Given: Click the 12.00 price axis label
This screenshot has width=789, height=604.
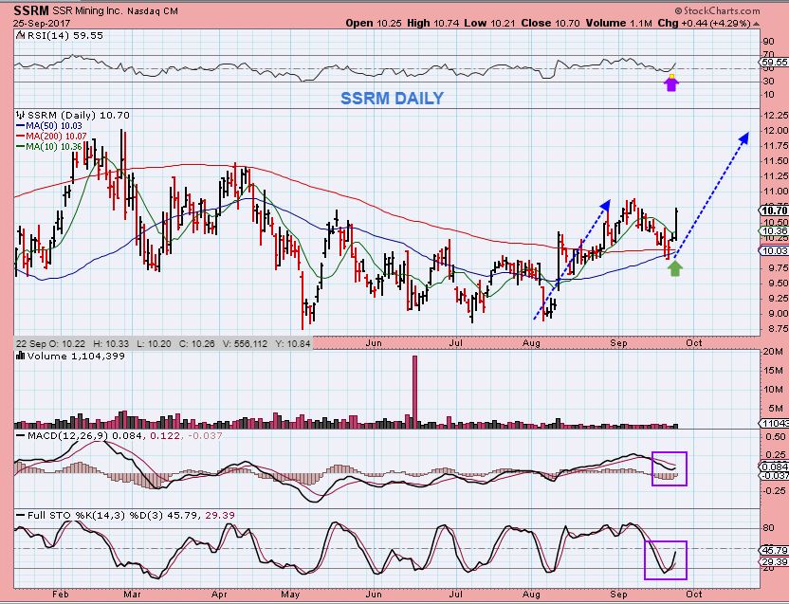Looking at the screenshot, I should [x=776, y=131].
